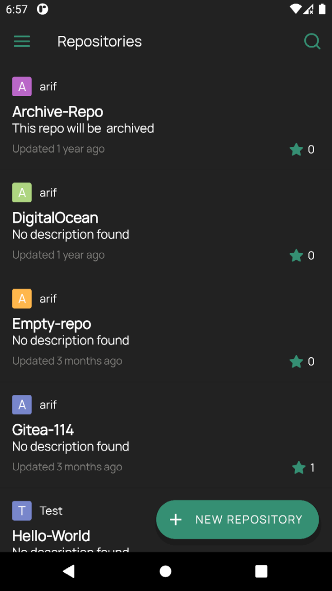This screenshot has height=591, width=332.
Task: Click the orange avatar on Empty-repo
Action: coord(22,299)
